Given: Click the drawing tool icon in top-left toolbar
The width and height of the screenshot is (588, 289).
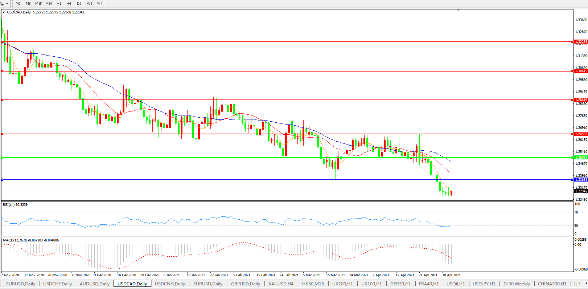Looking at the screenshot, I should click(x=2, y=3).
